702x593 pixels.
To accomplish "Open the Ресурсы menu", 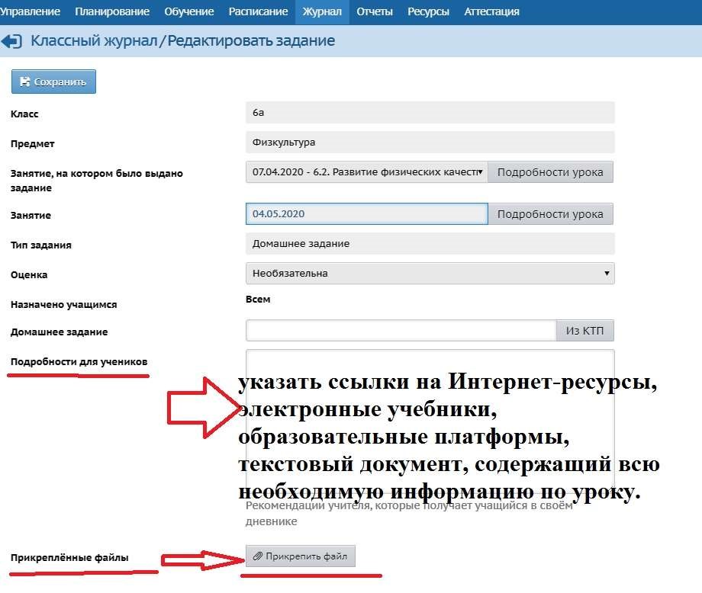I will pyautogui.click(x=428, y=11).
